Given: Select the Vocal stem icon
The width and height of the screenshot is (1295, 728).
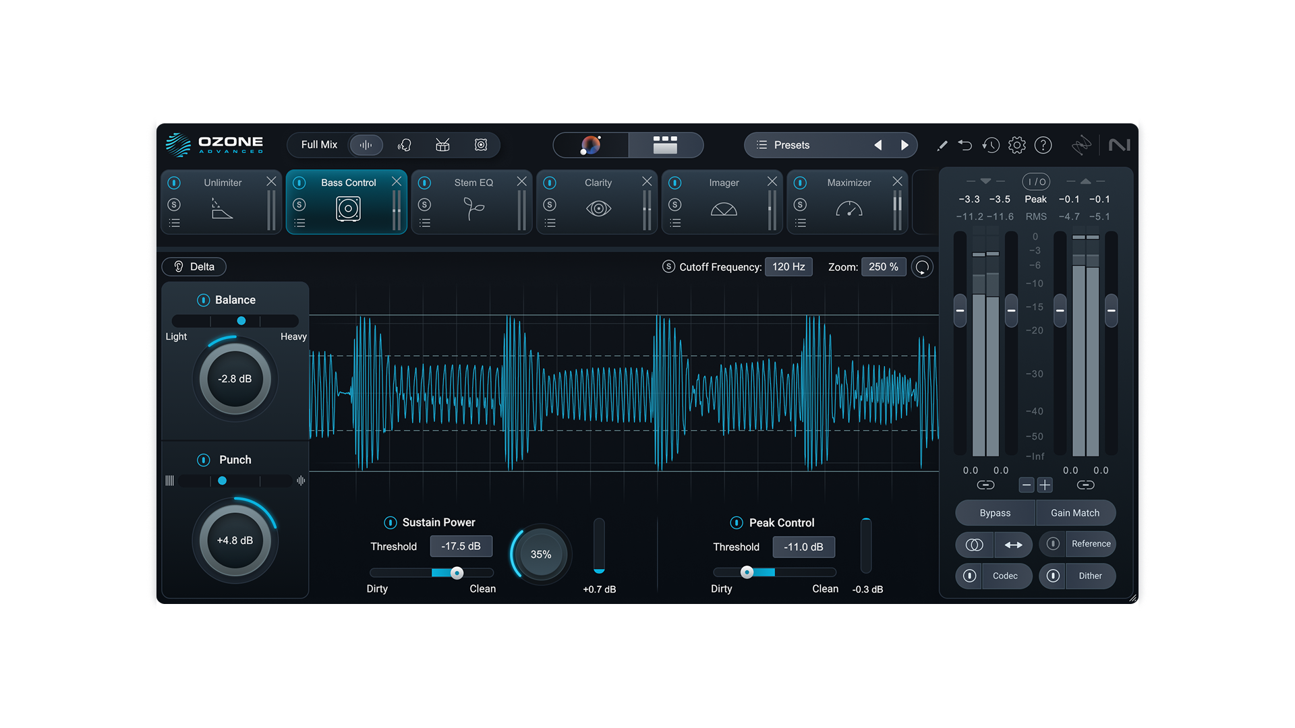Looking at the screenshot, I should (x=404, y=145).
